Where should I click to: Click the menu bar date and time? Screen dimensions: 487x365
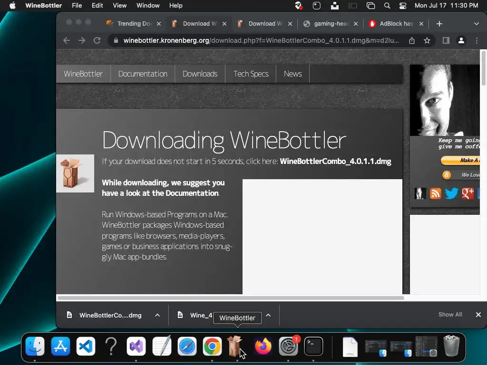(446, 6)
